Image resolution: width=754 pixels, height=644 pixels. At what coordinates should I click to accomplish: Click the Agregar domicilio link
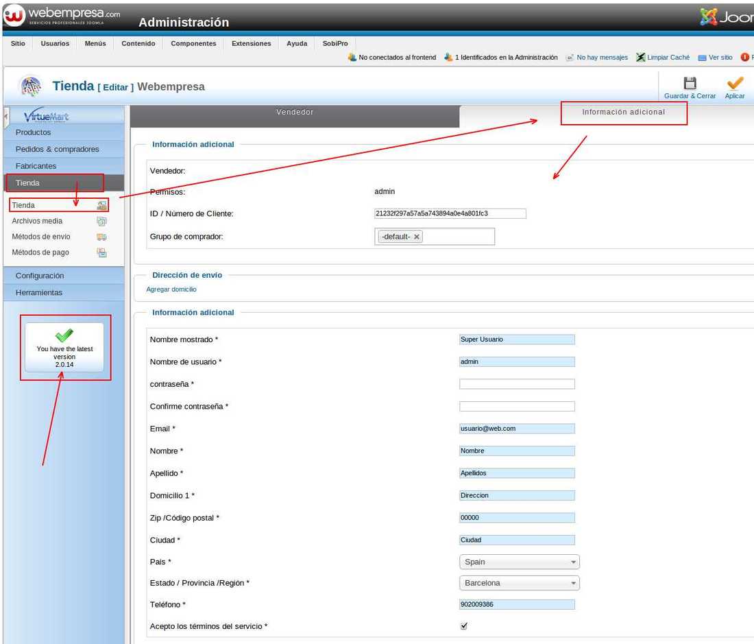[171, 289]
